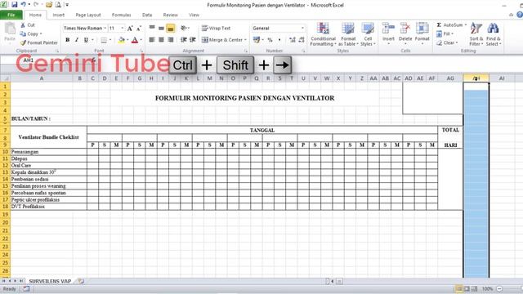Image resolution: width=523 pixels, height=294 pixels.
Task: Go to the Formulas tab
Action: (122, 15)
